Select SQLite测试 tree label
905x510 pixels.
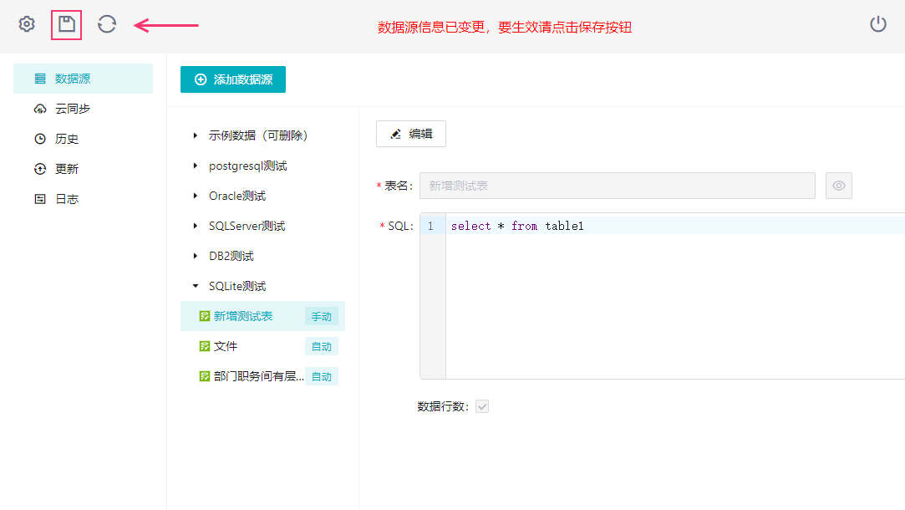[x=237, y=286]
